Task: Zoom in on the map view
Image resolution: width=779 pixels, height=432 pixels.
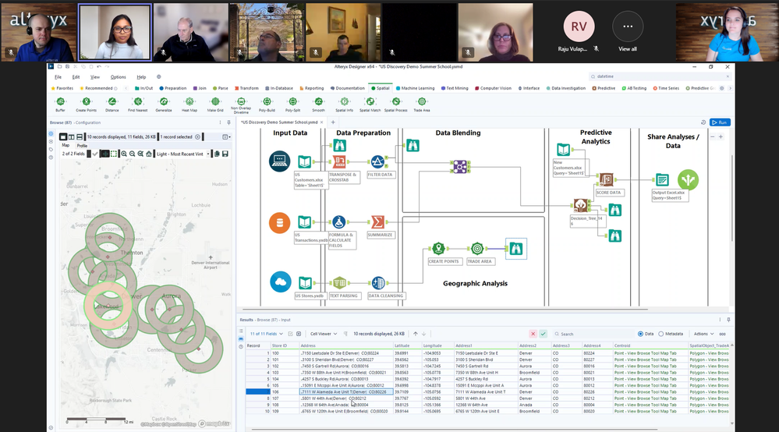Action: [124, 154]
